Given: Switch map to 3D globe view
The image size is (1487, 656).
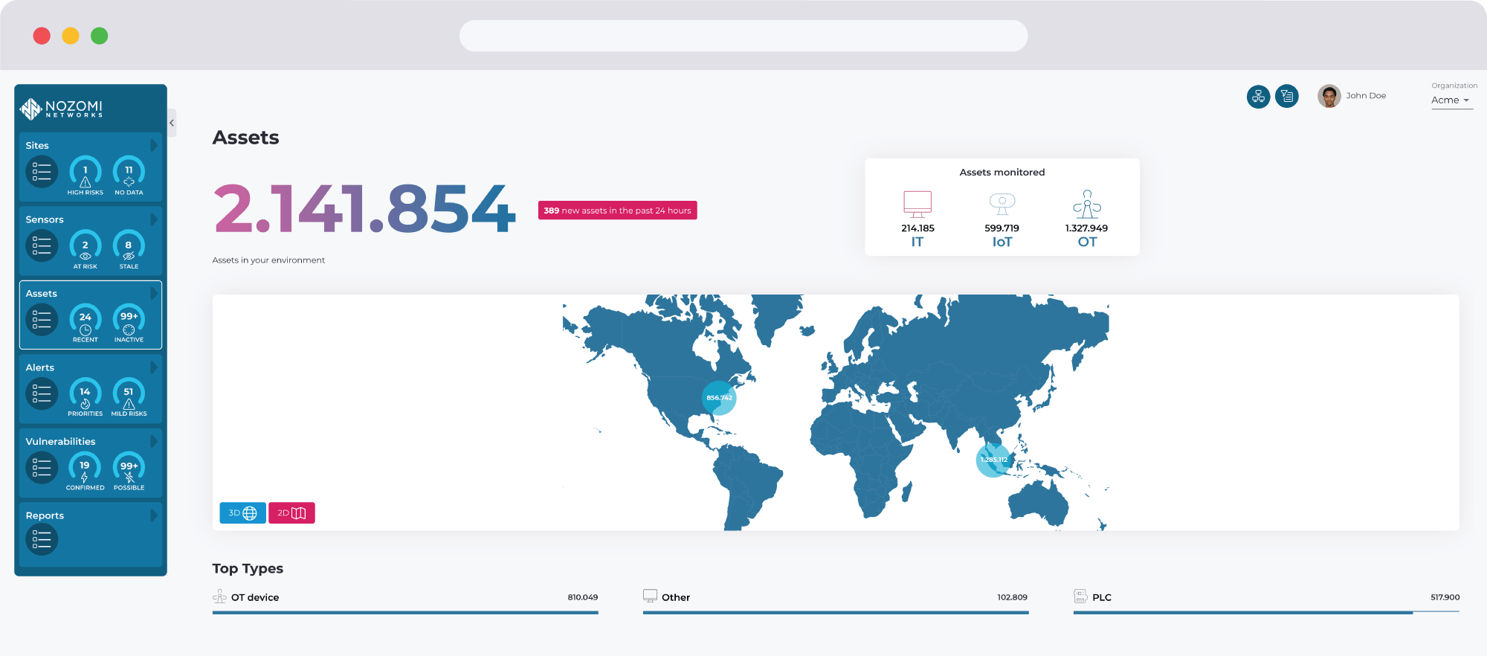Looking at the screenshot, I should tap(242, 513).
